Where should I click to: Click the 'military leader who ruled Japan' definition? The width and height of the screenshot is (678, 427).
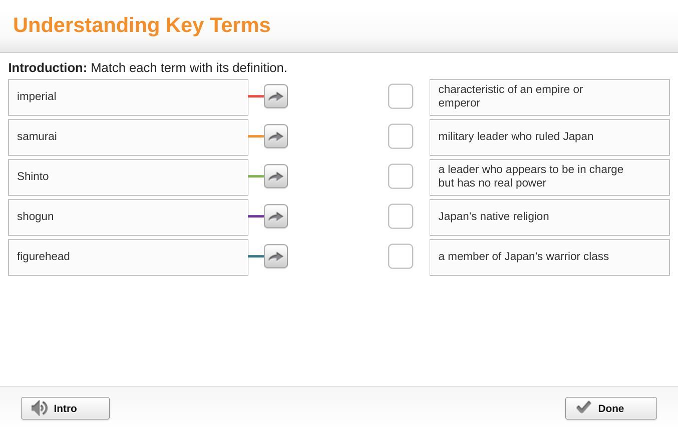coord(549,137)
